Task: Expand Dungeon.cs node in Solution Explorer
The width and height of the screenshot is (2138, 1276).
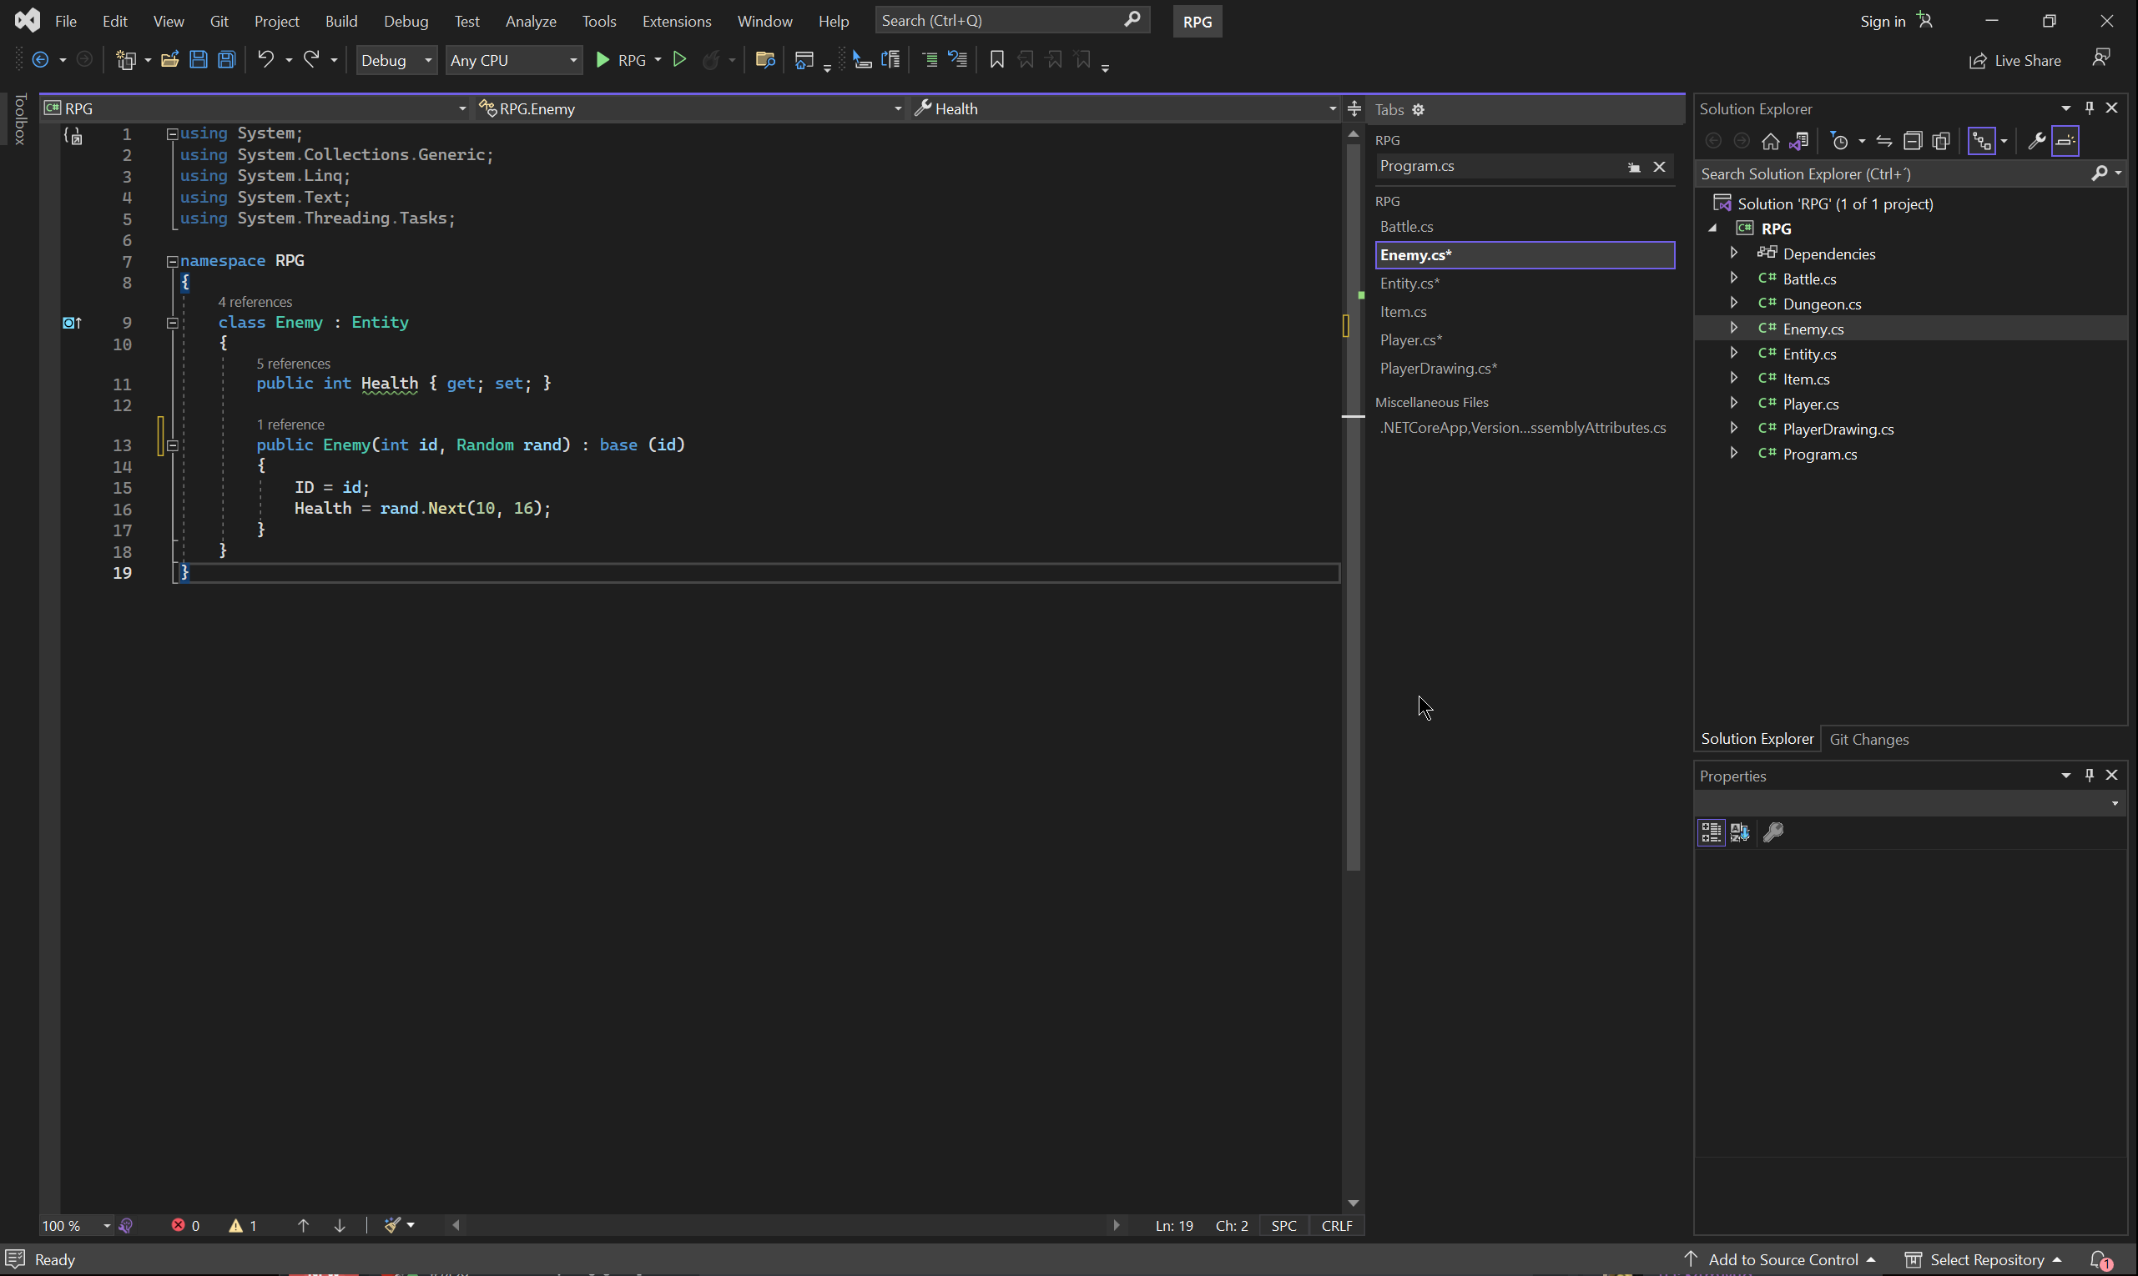Action: click(x=1733, y=304)
